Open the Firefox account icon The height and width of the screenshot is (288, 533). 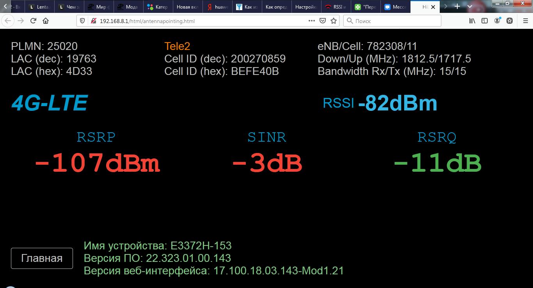(497, 21)
